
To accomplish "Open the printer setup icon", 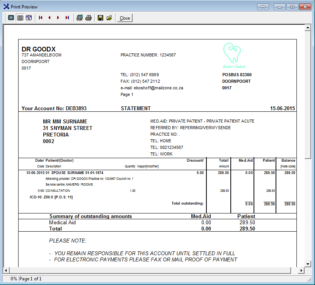I will coord(79,18).
